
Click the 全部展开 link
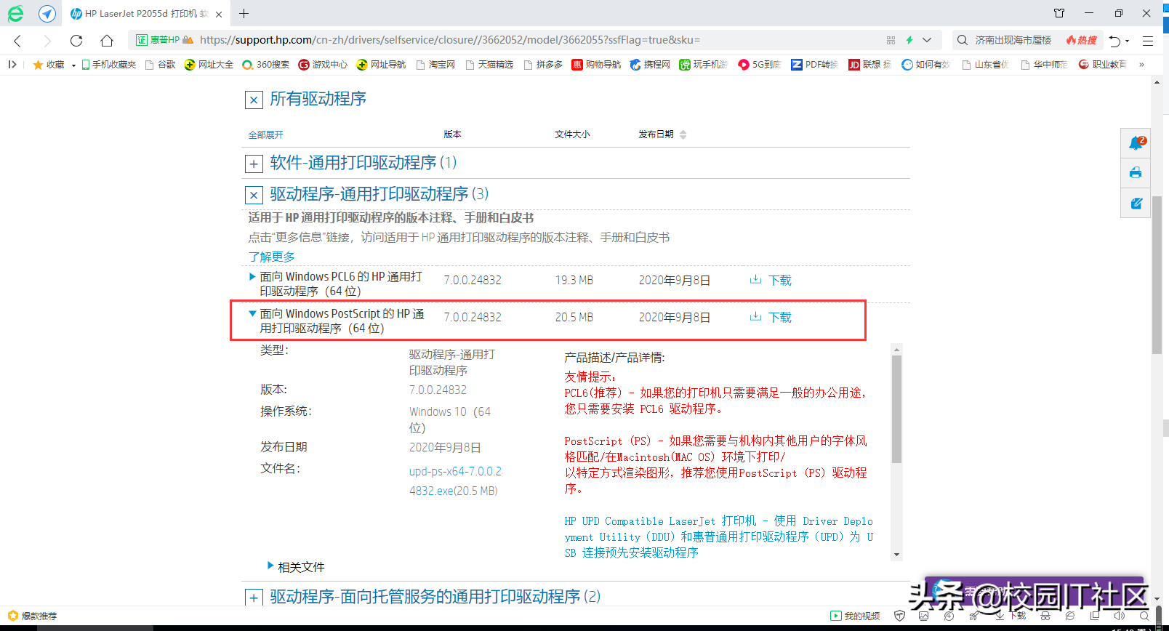pos(266,135)
